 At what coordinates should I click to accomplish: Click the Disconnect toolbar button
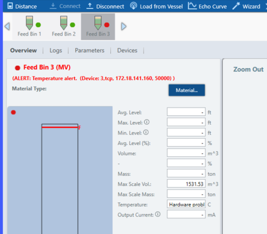pos(105,6)
